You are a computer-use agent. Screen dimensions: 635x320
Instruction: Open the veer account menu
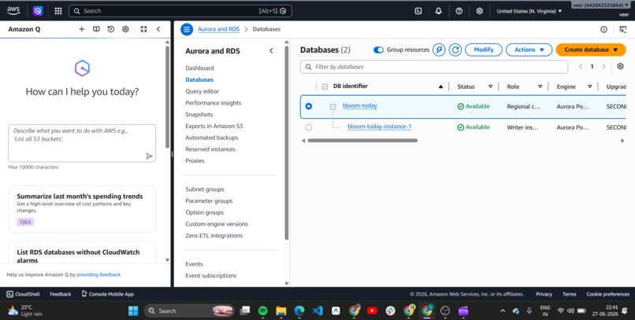click(600, 6)
